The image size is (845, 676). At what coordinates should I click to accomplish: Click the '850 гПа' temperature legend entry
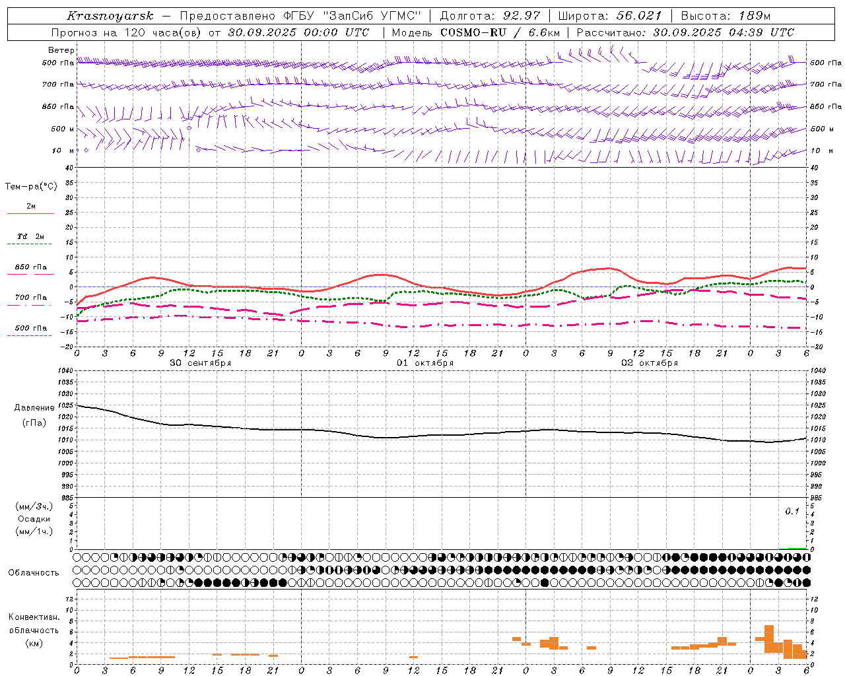click(x=31, y=267)
